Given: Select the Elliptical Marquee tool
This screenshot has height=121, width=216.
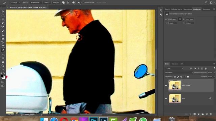Looking at the screenshot, I should (x=3, y=15).
